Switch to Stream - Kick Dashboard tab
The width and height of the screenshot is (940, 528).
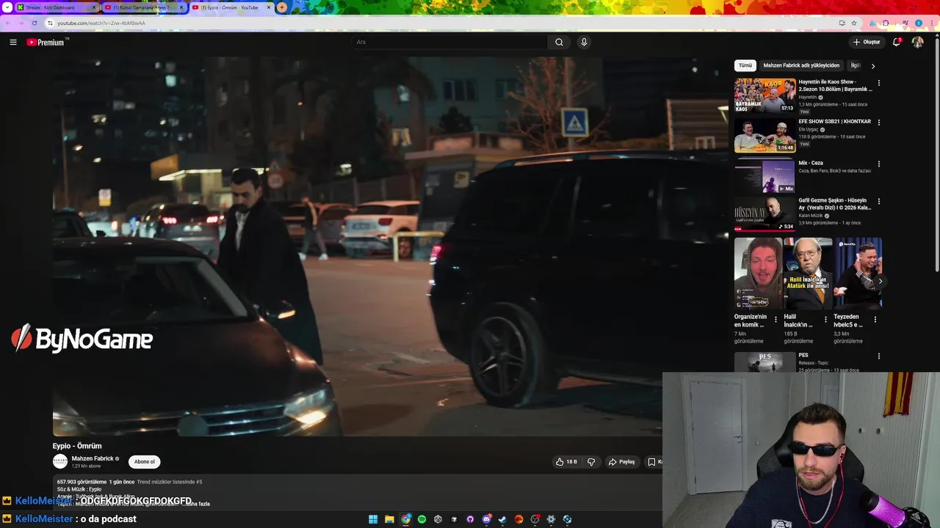56,7
